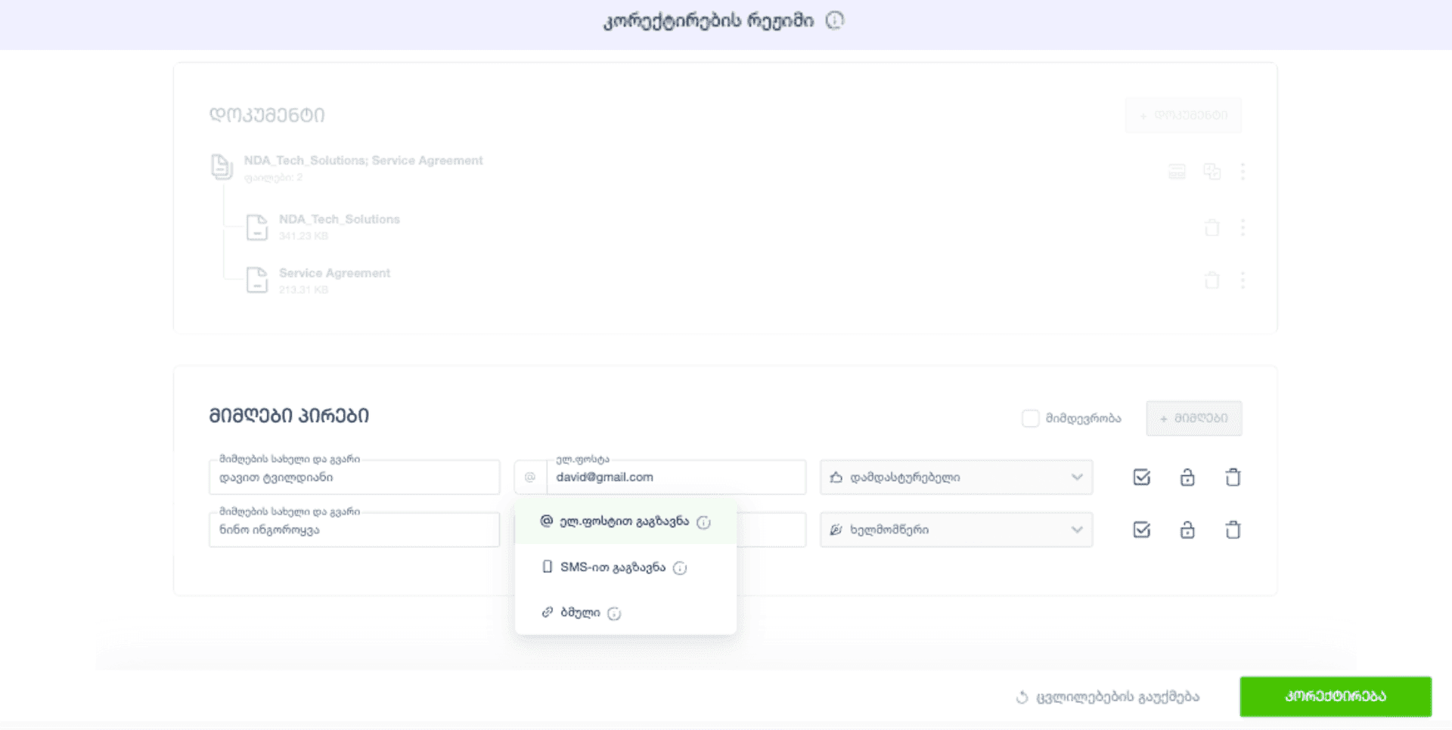Toggle the მიმდევრობა checkbox
The height and width of the screenshot is (730, 1452).
pos(1030,419)
